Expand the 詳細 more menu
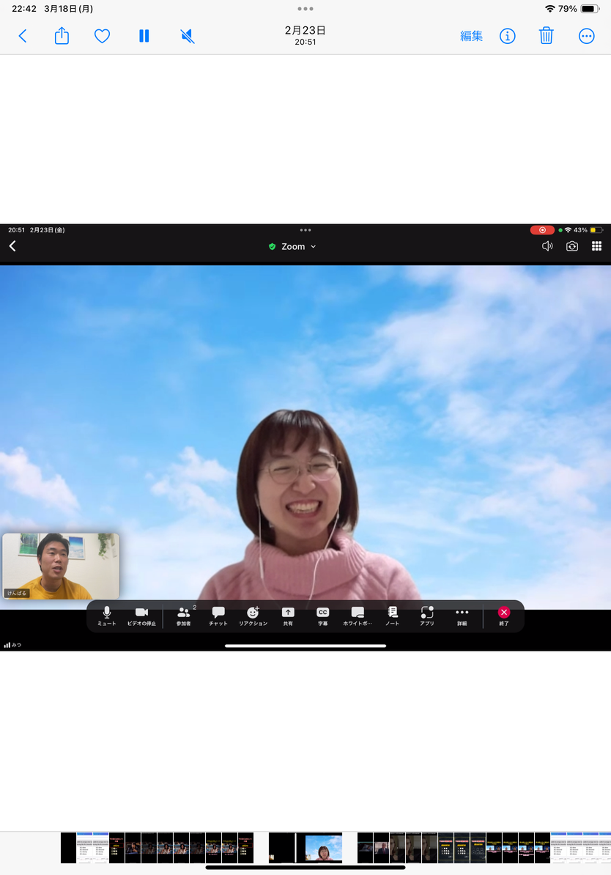This screenshot has height=875, width=611. [x=462, y=616]
